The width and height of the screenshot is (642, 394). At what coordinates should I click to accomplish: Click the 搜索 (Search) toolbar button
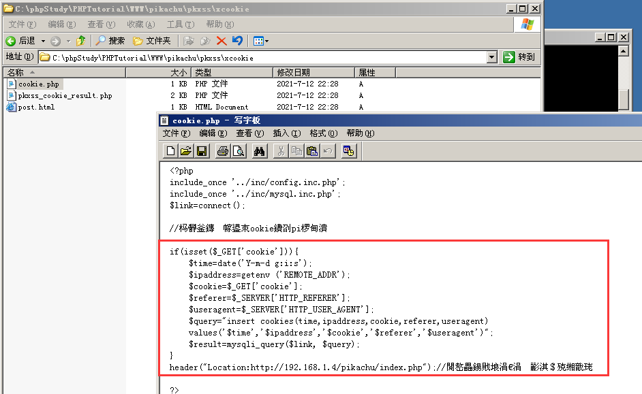(x=110, y=41)
